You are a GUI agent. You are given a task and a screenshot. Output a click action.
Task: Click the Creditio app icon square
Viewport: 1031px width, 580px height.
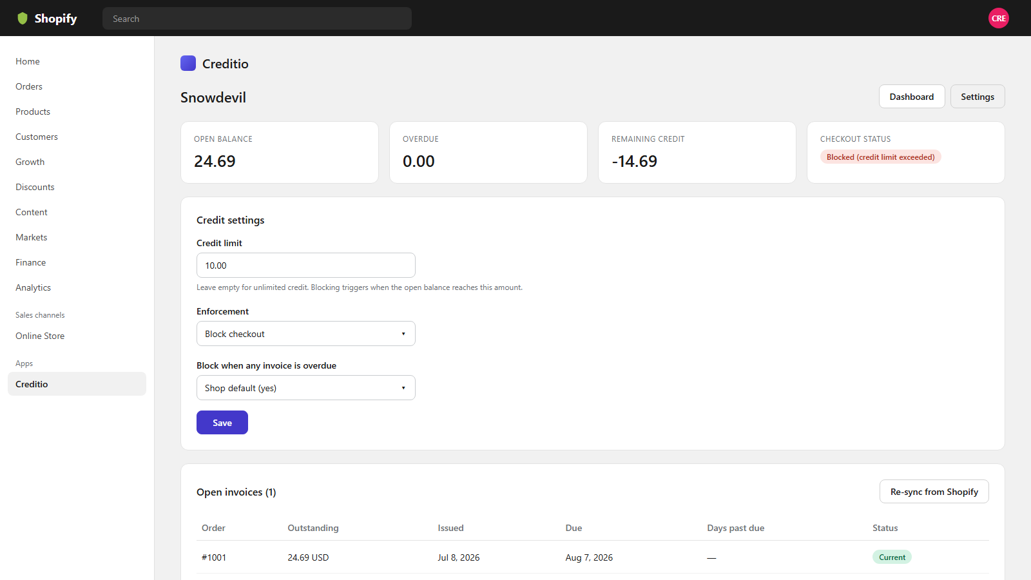pyautogui.click(x=188, y=63)
